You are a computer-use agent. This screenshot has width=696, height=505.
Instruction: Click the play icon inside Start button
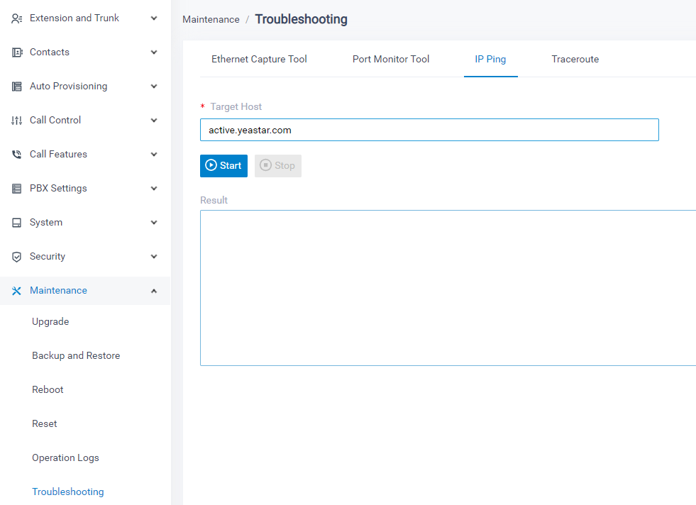coord(211,165)
